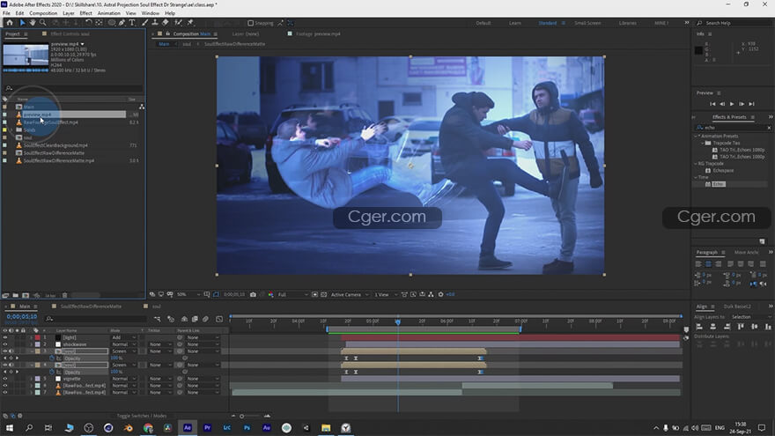This screenshot has height=436, width=775.
Task: Add Opacity keyframe diamond on layer 3
Action: [x=11, y=358]
